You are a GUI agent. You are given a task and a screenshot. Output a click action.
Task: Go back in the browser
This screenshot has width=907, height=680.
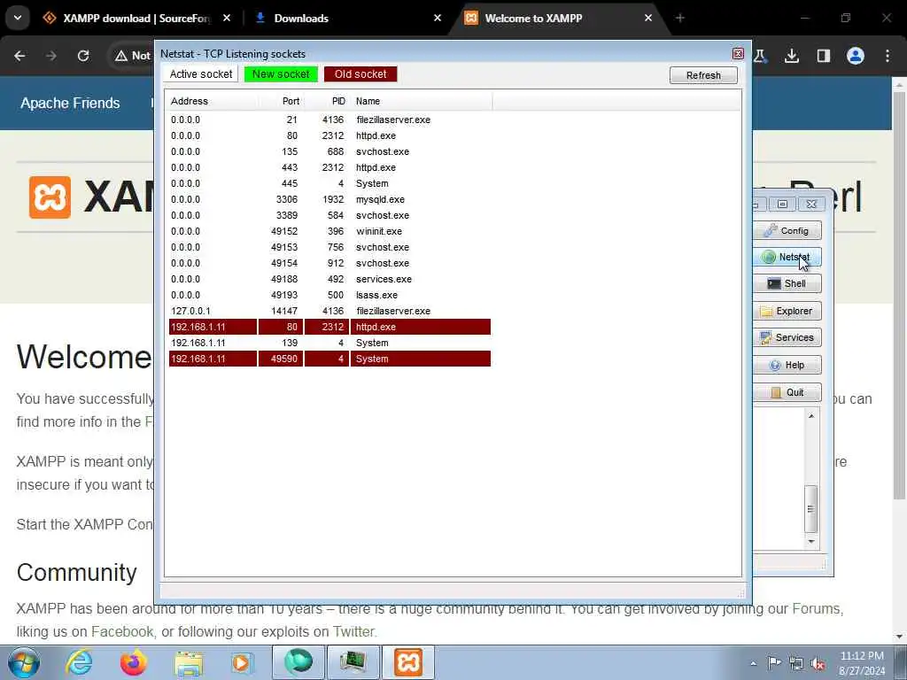19,56
